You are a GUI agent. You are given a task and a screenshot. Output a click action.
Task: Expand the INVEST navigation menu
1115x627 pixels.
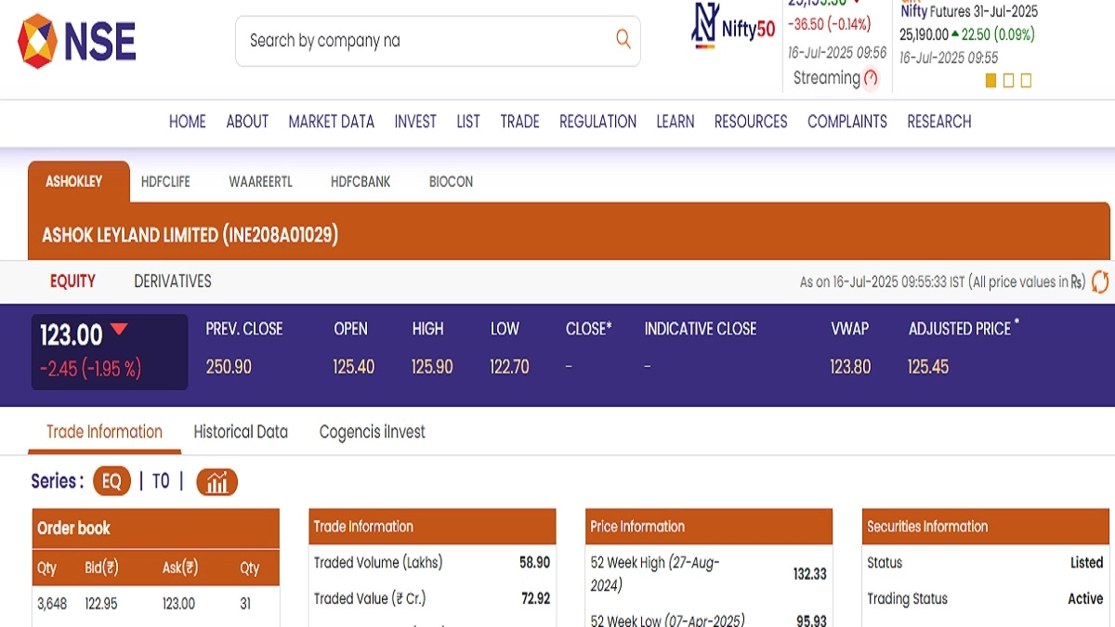pyautogui.click(x=414, y=122)
